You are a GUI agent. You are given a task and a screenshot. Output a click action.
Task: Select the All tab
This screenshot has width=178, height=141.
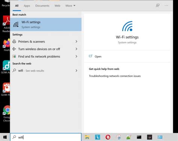click(17, 6)
